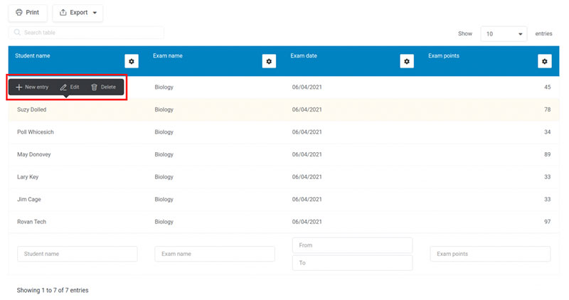Screen dimensions: 569x300
Task: Click the exam points value 34
Action: 547,132
